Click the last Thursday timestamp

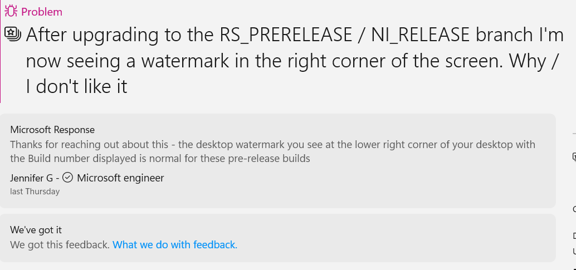tap(35, 192)
